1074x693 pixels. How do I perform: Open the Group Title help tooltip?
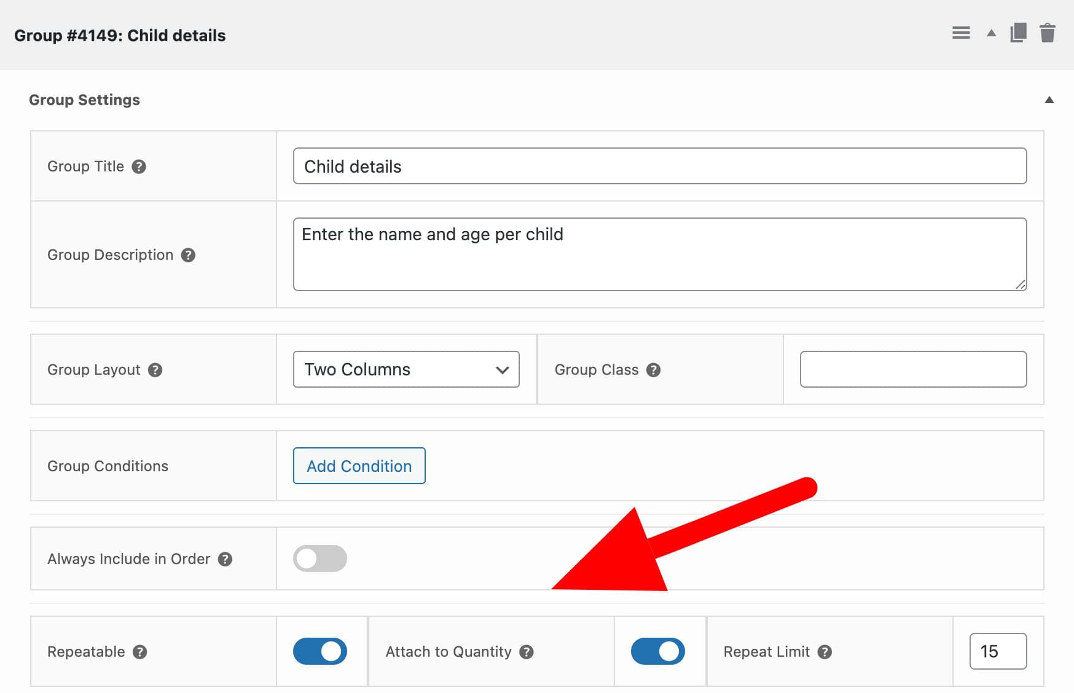coord(138,166)
